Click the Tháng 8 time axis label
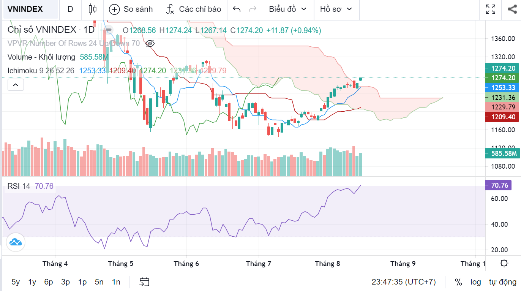Viewport: 521px width, 291px height. [x=327, y=264]
